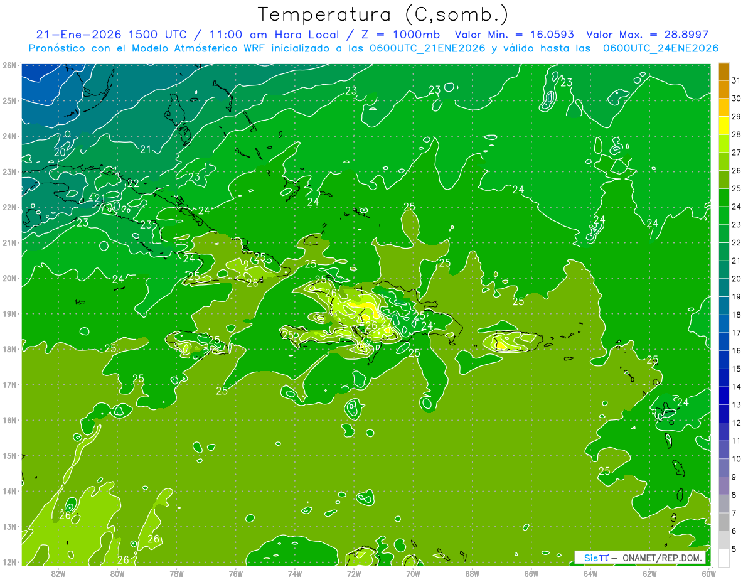Pick the gray legend swatch between 6 and 7
Viewport: 753px width, 582px height.
tap(724, 522)
